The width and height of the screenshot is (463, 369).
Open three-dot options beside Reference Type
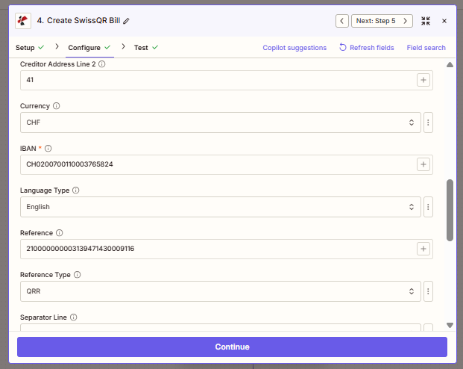428,291
